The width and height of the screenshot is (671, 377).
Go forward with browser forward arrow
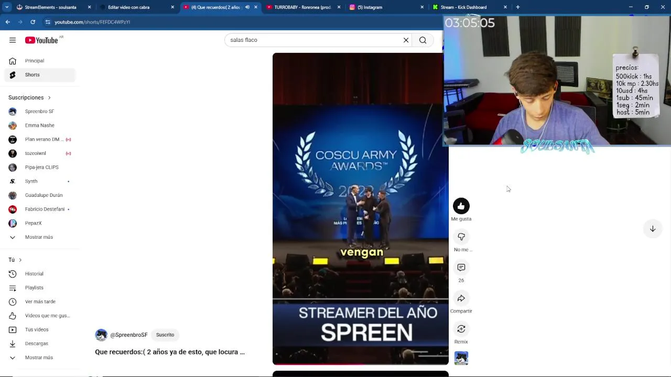pyautogui.click(x=20, y=22)
